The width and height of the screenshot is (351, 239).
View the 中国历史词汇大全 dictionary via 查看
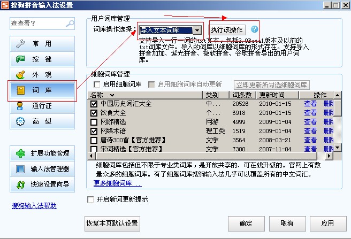point(310,104)
